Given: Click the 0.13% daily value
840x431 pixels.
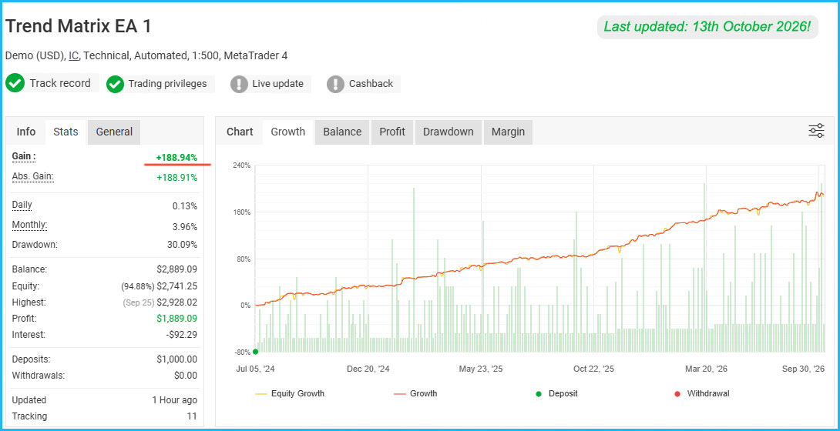Looking at the screenshot, I should pyautogui.click(x=185, y=205).
